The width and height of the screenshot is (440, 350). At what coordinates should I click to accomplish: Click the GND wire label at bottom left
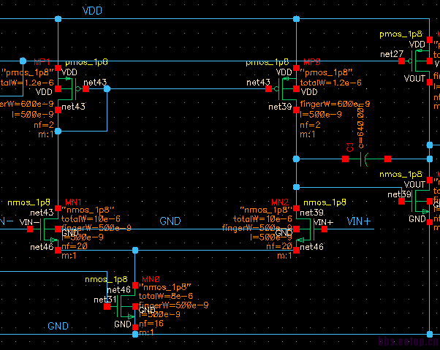58,326
